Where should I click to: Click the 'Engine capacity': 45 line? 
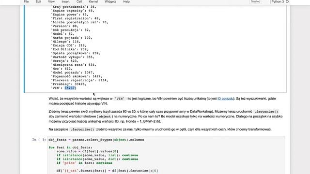(x=73, y=11)
